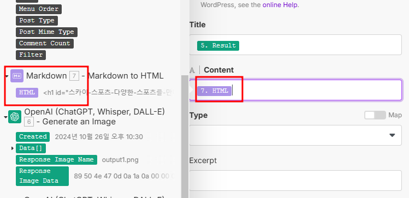Click the A text-type icon beside Content

tap(192, 70)
